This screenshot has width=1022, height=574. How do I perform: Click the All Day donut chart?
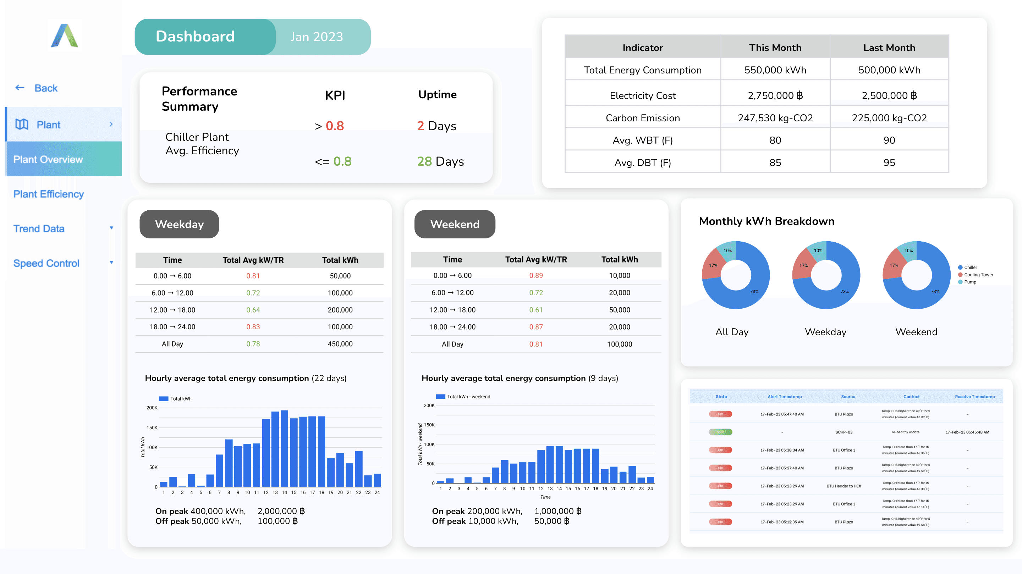point(736,275)
